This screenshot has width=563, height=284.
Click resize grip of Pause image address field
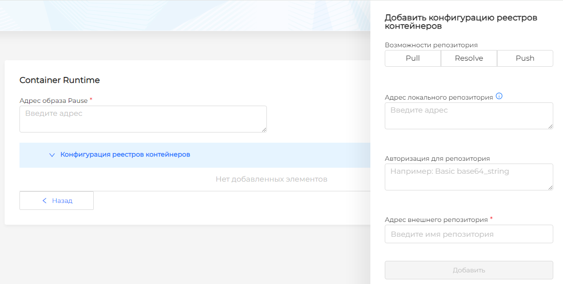pyautogui.click(x=264, y=130)
